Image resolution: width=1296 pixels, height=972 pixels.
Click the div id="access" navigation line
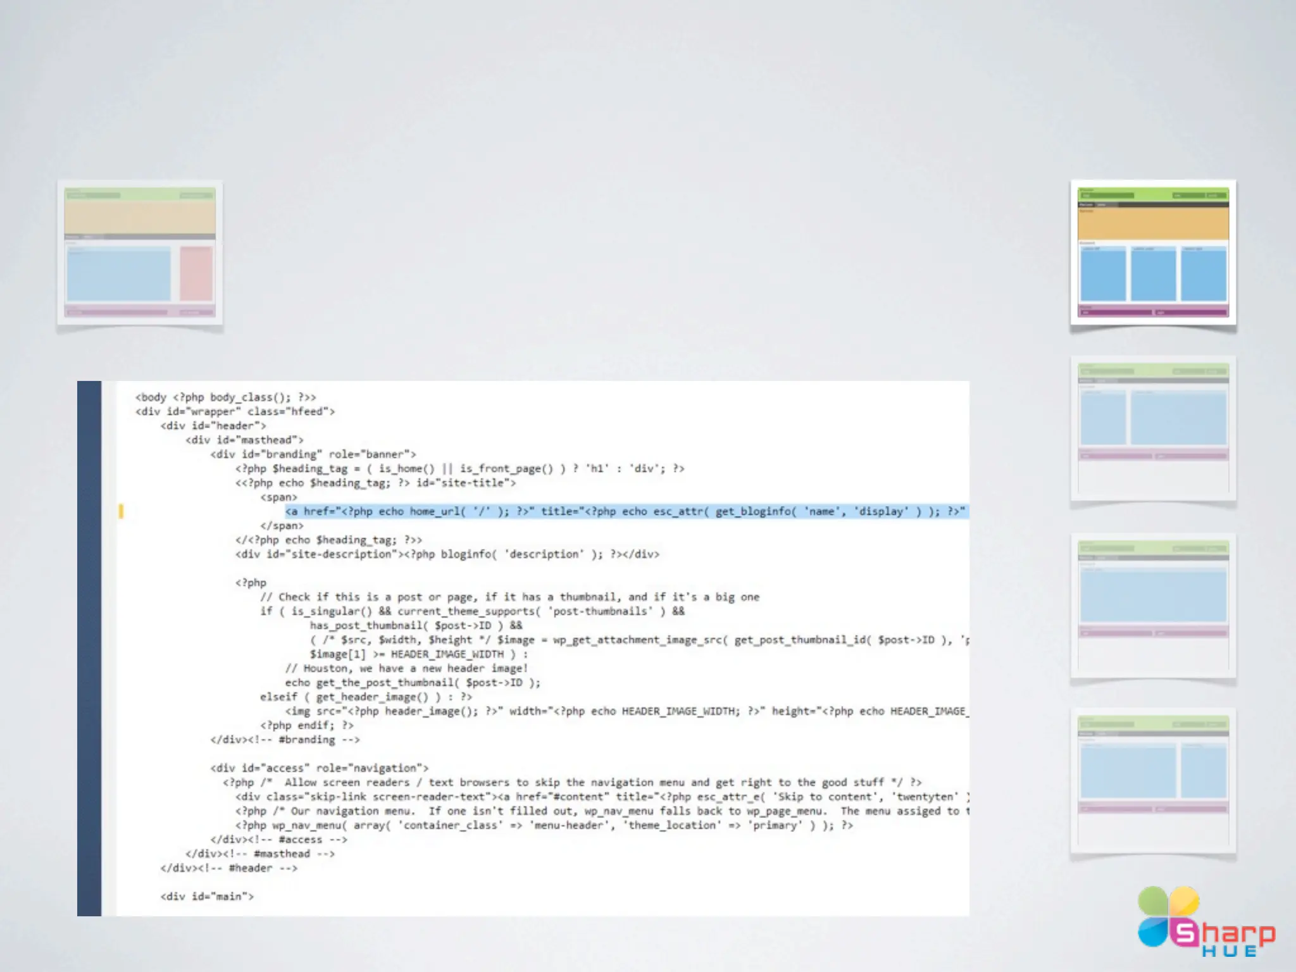[319, 768]
